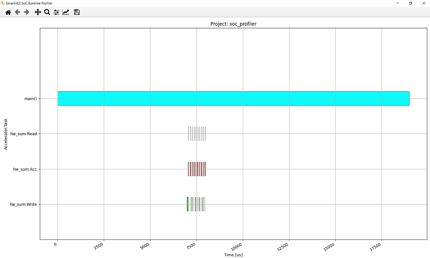Screen dimensions: 430x258
Task: Click the 5000 tick label
Action: pyautogui.click(x=145, y=246)
